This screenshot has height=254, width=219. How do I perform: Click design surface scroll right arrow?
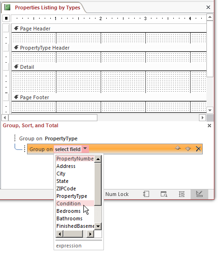202,117
